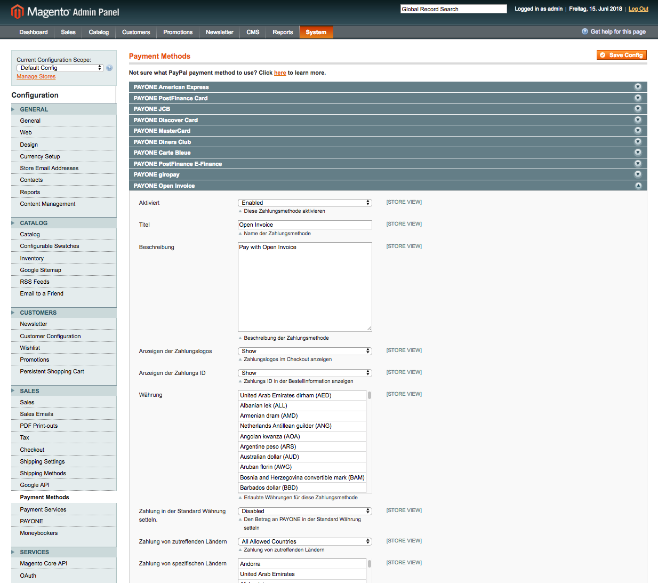Open the Promotions menu
This screenshot has height=583, width=658.
point(178,32)
